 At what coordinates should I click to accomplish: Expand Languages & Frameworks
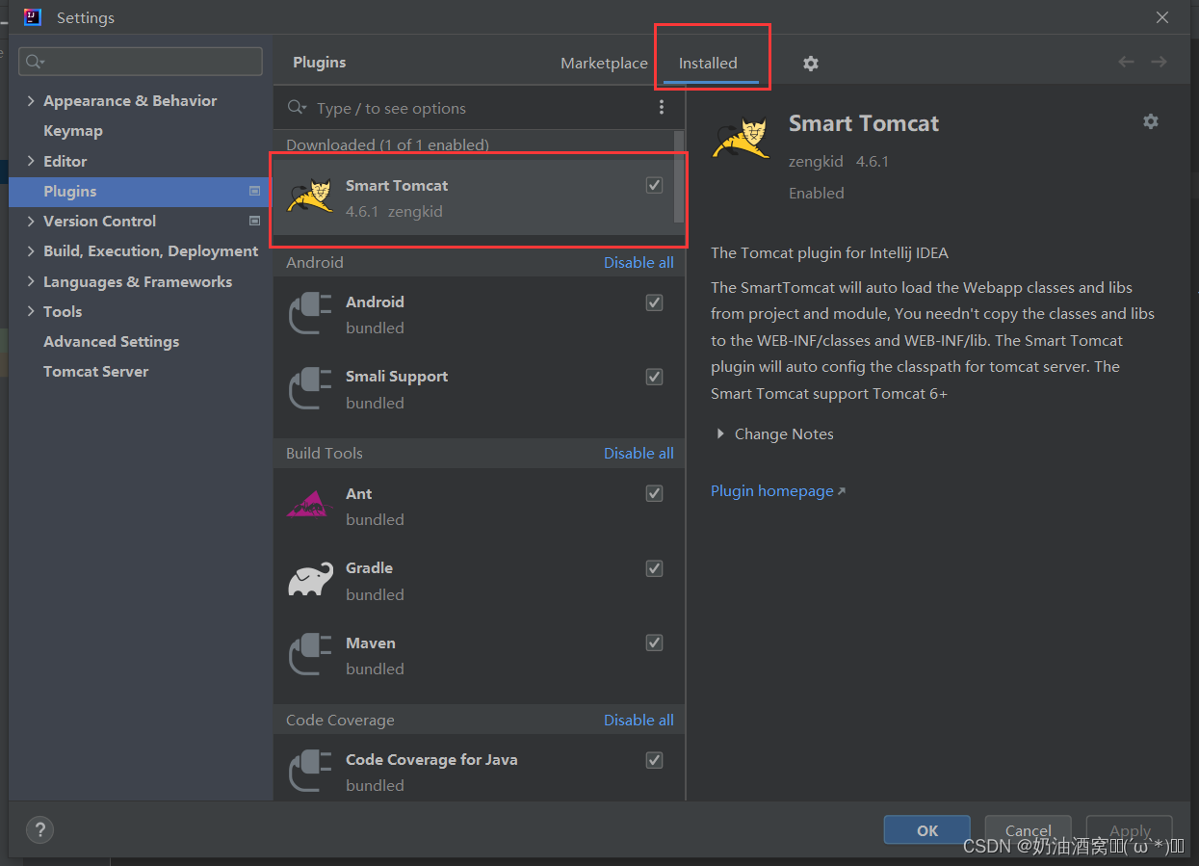pos(31,281)
